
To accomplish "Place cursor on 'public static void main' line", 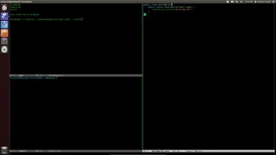I will tap(171, 7).
